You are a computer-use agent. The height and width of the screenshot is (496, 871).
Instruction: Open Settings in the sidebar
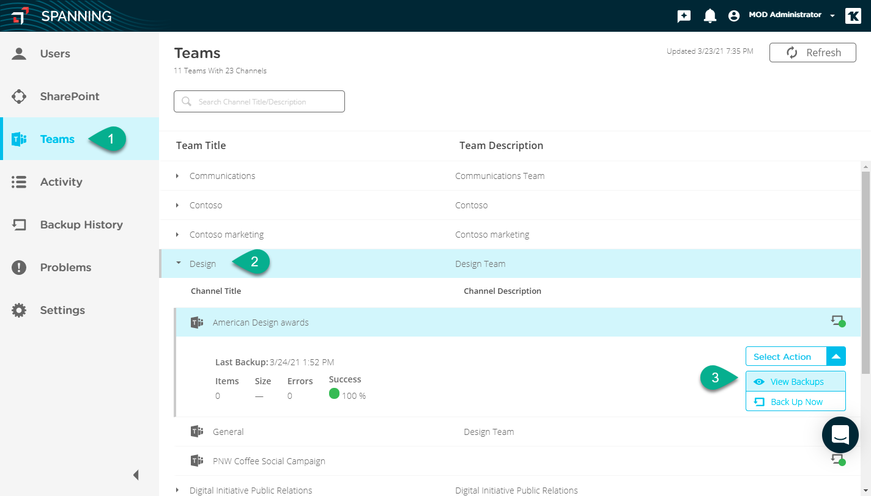80,310
